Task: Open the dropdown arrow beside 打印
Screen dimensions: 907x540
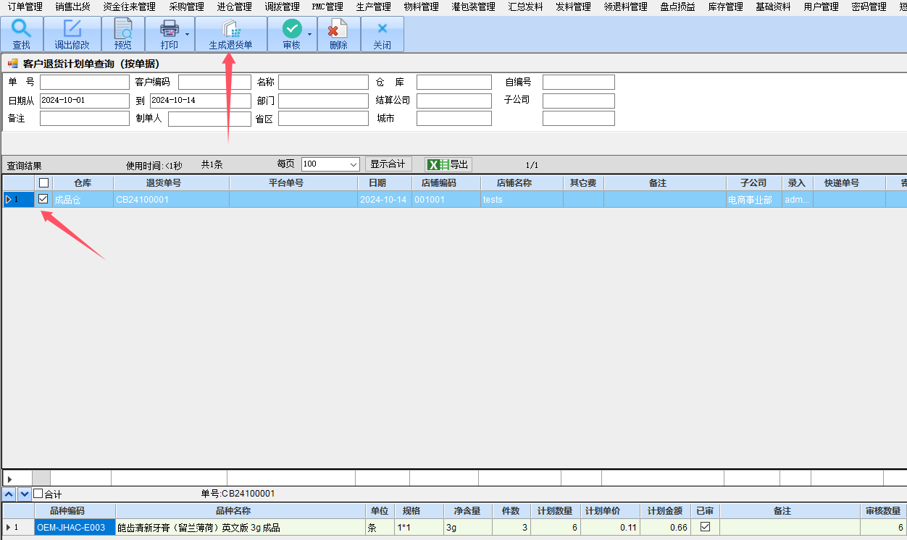Action: 187,34
